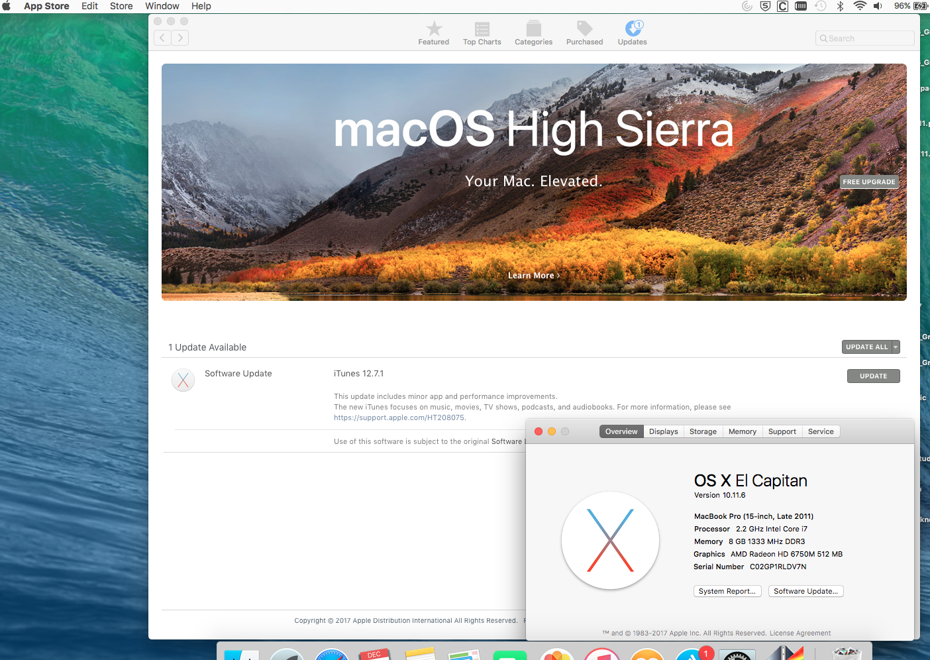Viewport: 930px width, 660px height.
Task: Click the Version 10.11.6 text
Action: pos(719,495)
